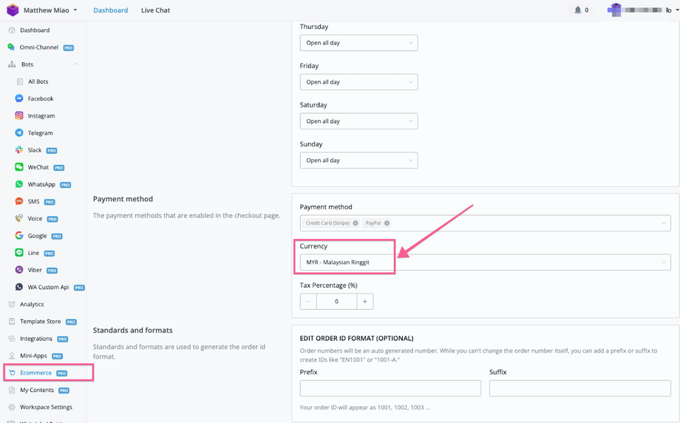Click the WhatsApp channel icon

[19, 184]
